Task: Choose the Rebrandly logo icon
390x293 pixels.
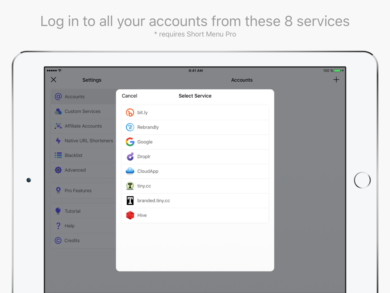Action: 130,127
